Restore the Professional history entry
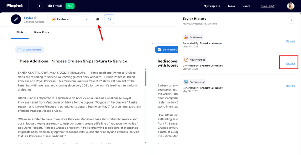This screenshot has width=301, height=155. click(291, 86)
